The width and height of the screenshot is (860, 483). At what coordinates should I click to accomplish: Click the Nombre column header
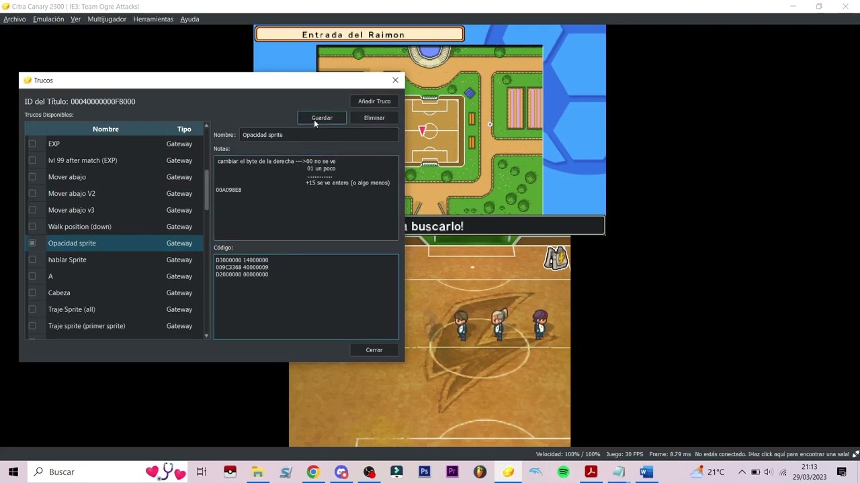point(105,129)
